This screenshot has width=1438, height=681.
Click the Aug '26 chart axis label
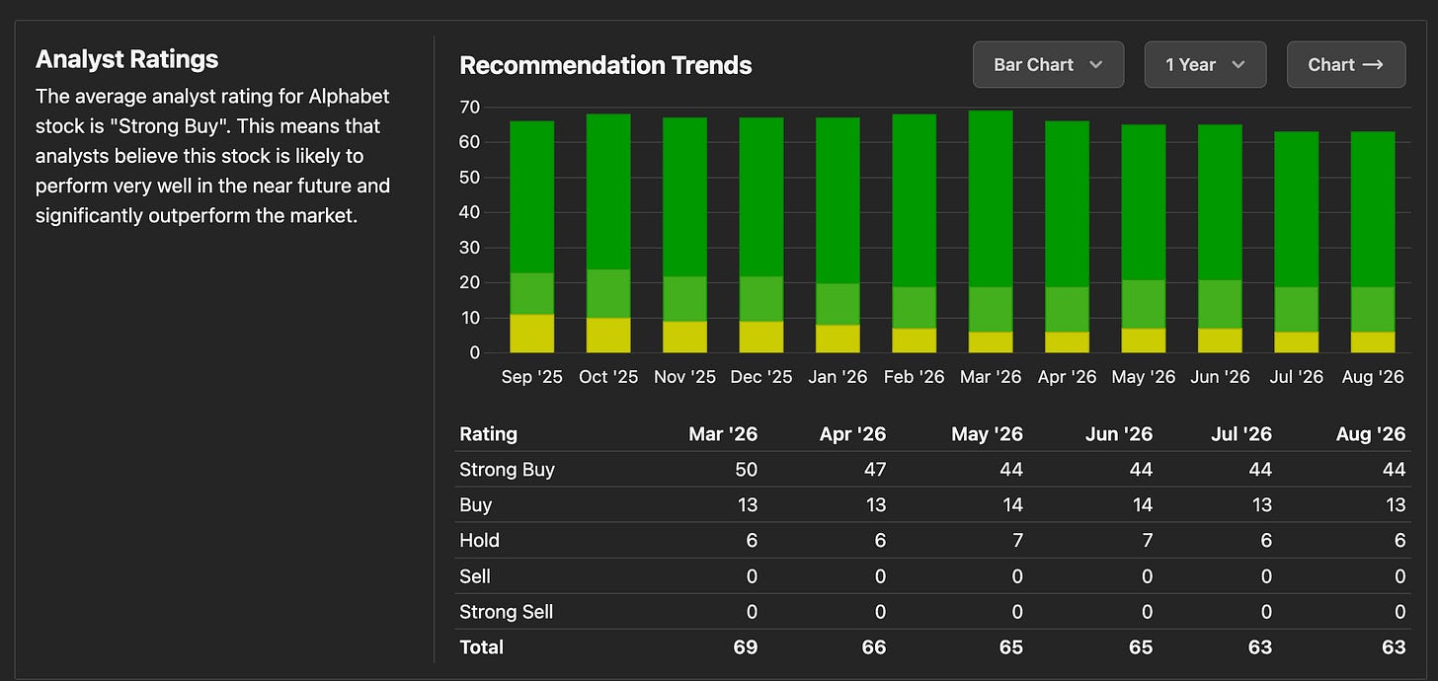tap(1373, 377)
